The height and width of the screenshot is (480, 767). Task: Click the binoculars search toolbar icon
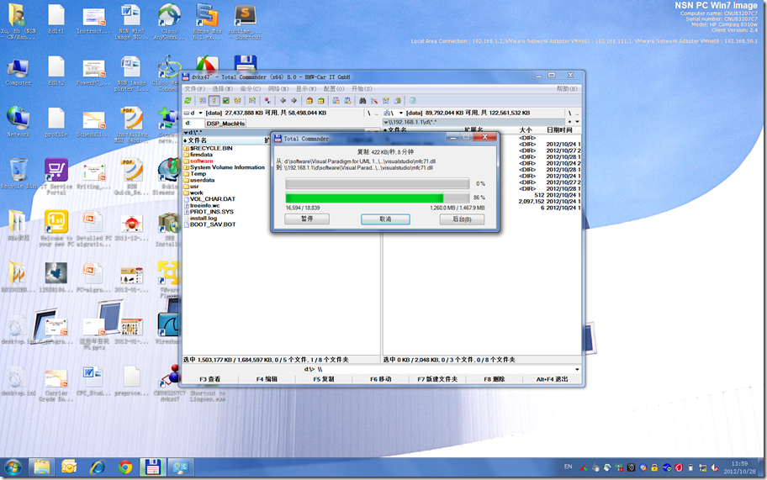362,101
